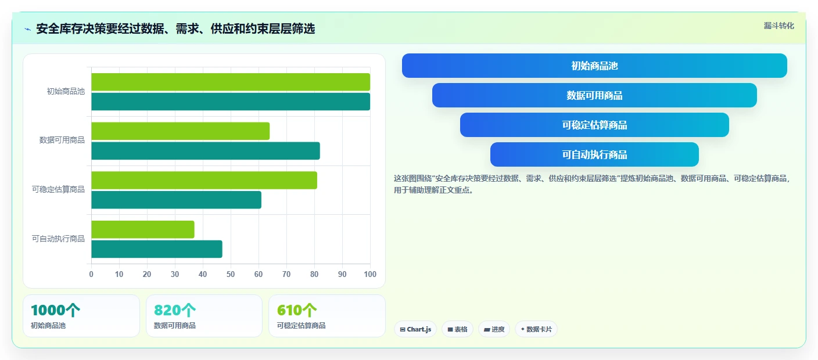
Task: Click the 820个 stat value
Action: 175,311
